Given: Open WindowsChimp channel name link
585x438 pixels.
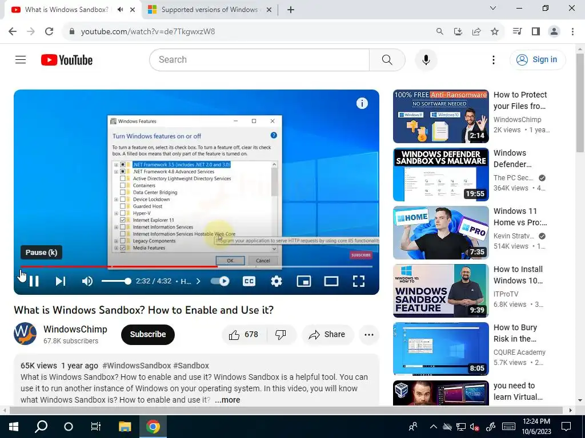Looking at the screenshot, I should click(x=75, y=329).
